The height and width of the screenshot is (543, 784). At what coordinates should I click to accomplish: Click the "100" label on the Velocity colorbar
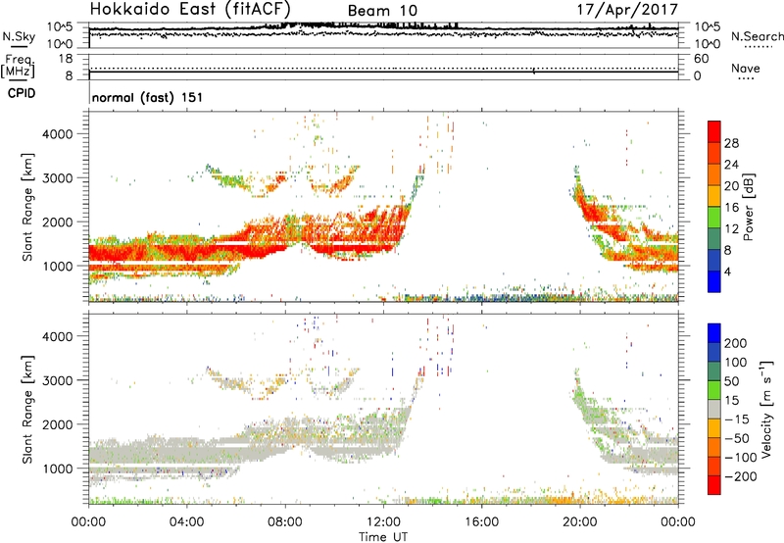[736, 362]
